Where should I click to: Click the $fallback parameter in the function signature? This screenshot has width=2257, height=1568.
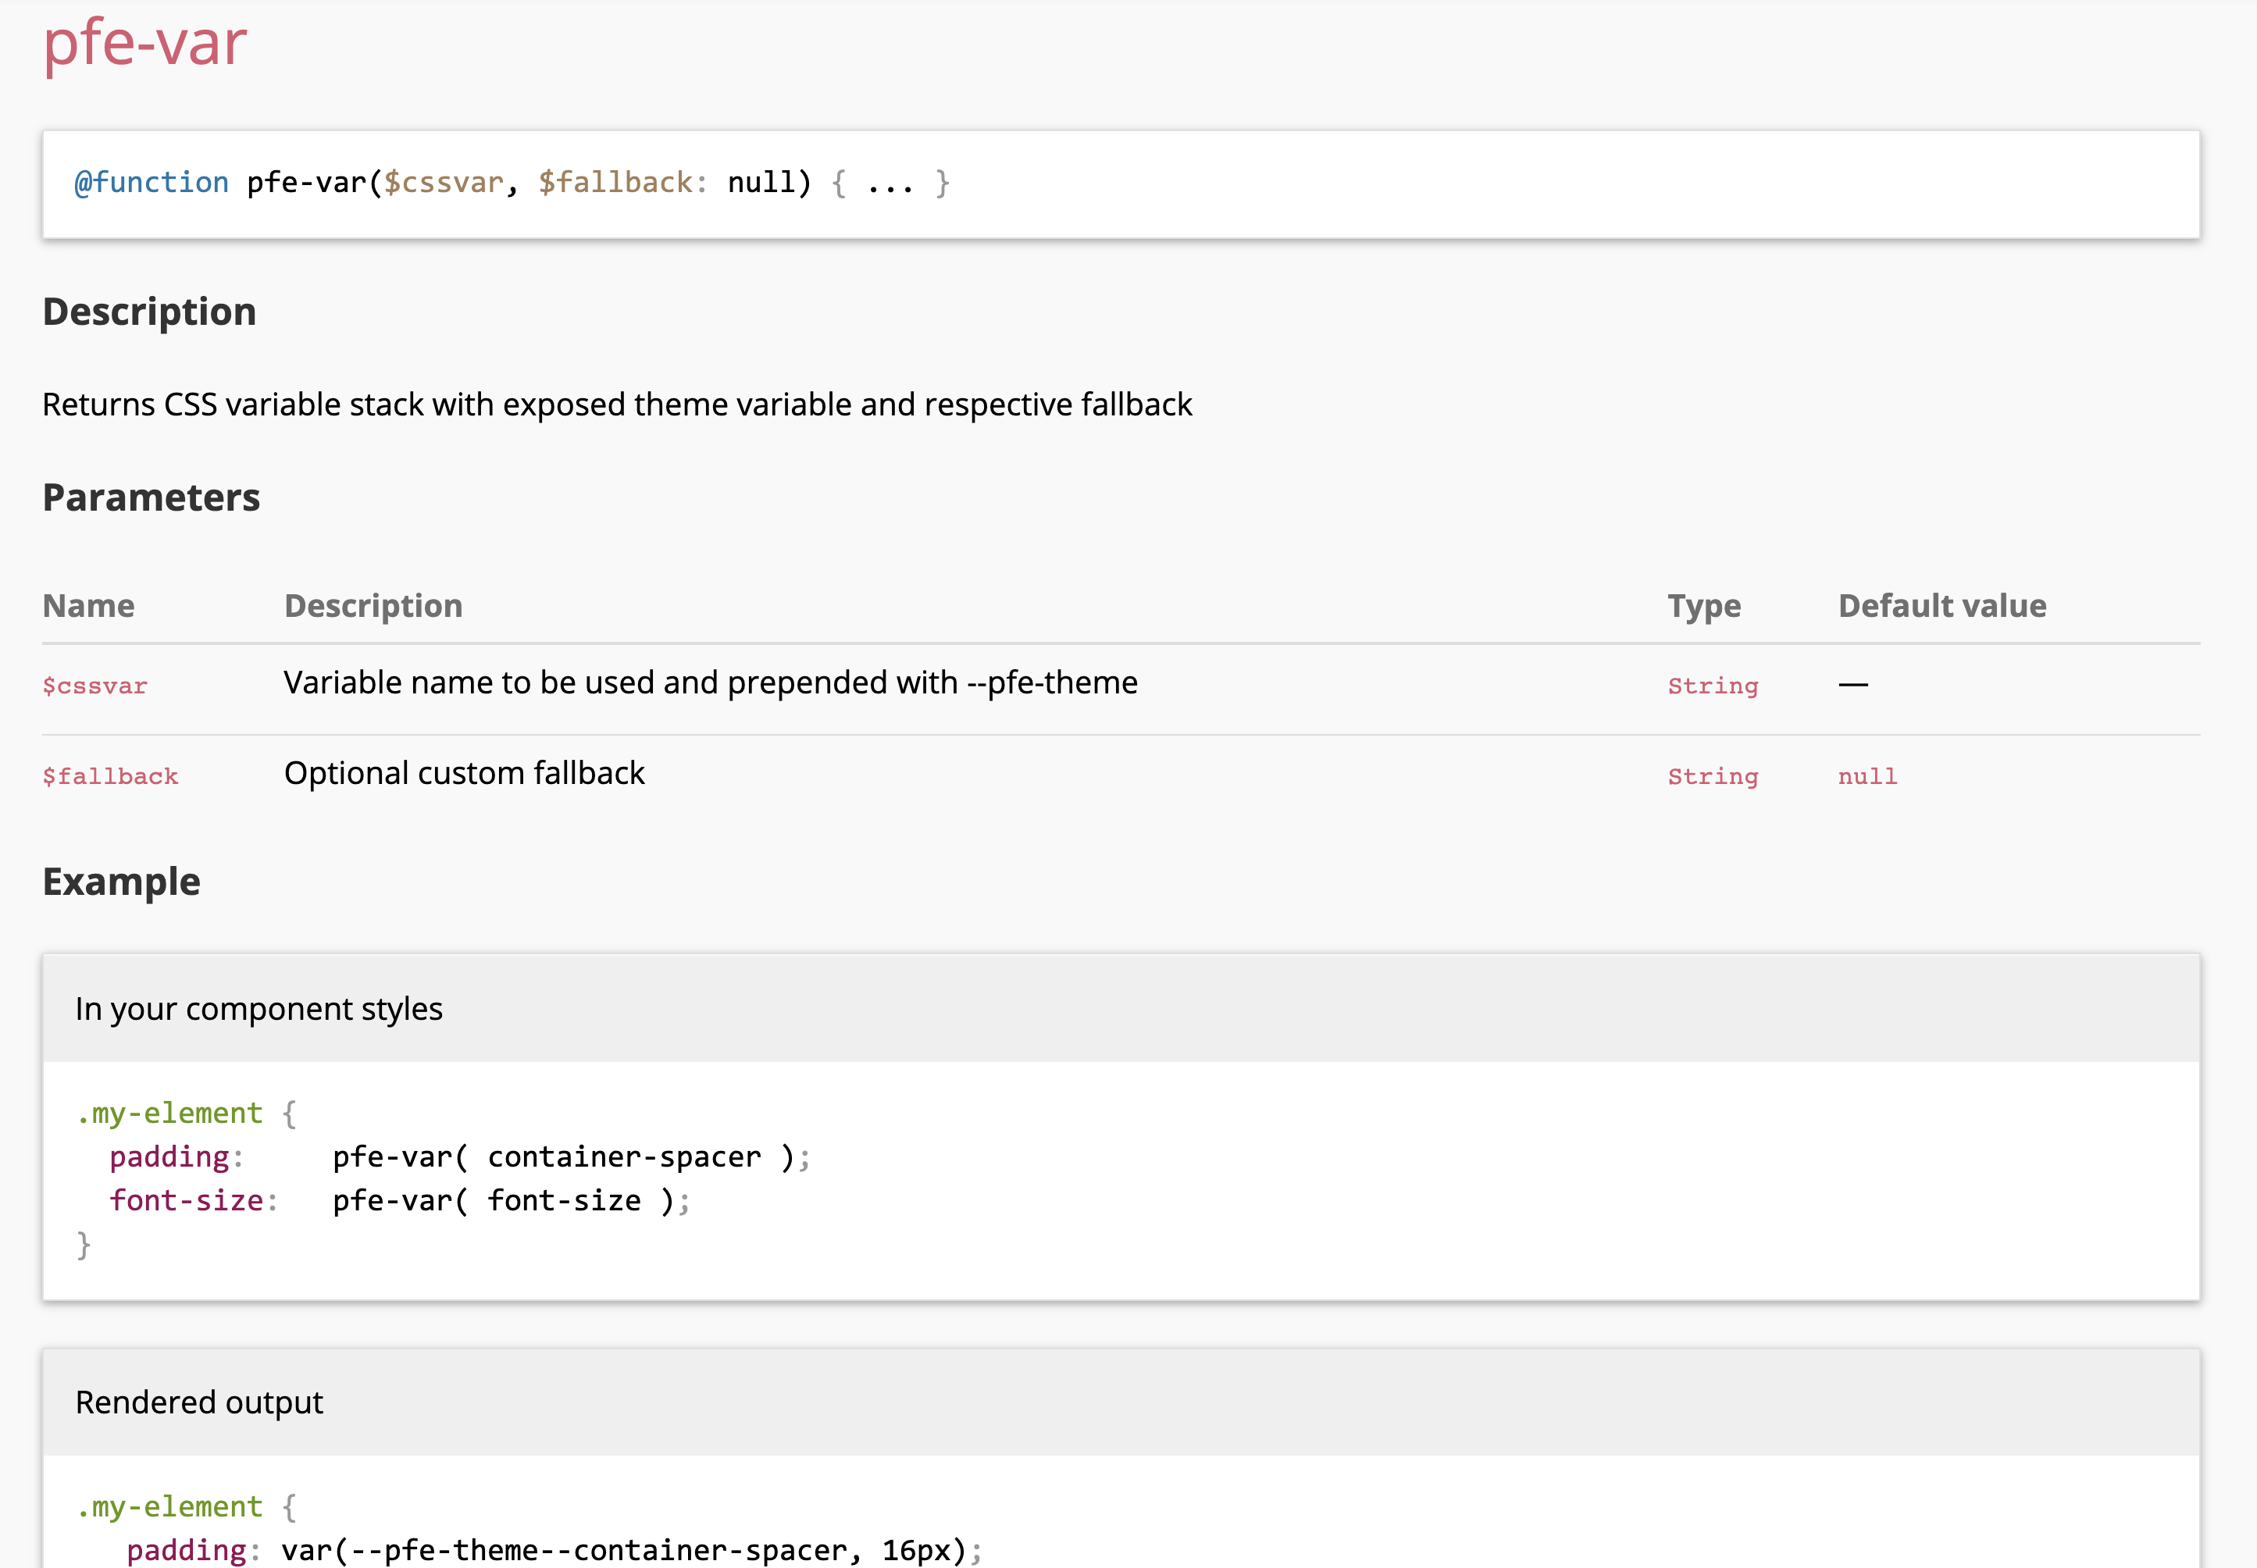click(x=616, y=182)
